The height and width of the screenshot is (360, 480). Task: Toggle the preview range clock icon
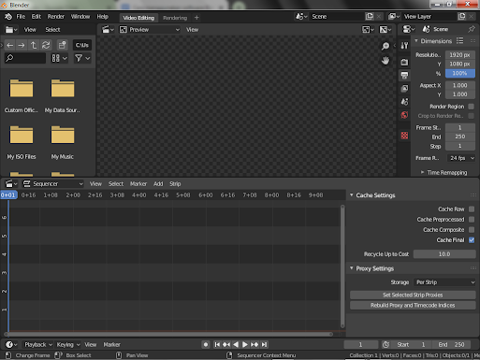tap(385, 344)
